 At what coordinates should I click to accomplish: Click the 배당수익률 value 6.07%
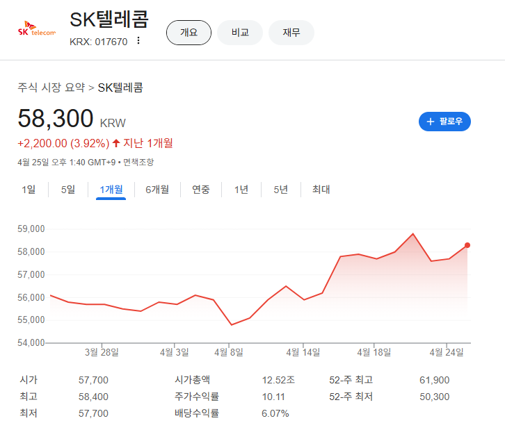click(275, 413)
